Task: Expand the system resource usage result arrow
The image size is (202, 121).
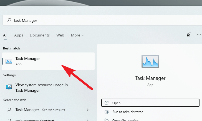Action: [x=88, y=88]
